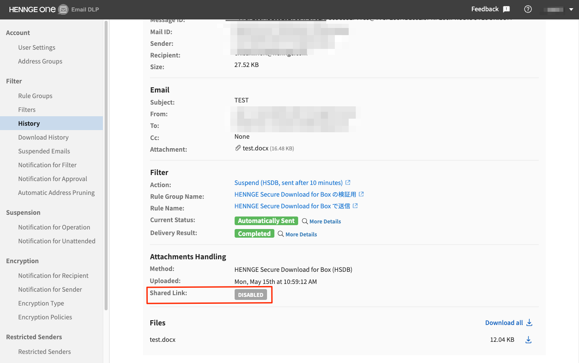Open Notification for Sender
This screenshot has height=363, width=579.
tap(50, 290)
